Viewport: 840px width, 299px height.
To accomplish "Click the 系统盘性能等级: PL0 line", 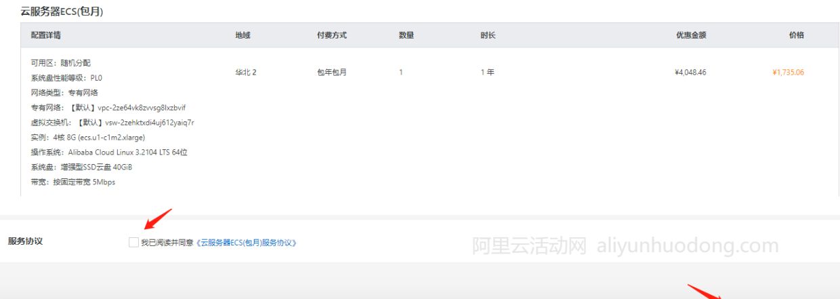I will 66,77.
